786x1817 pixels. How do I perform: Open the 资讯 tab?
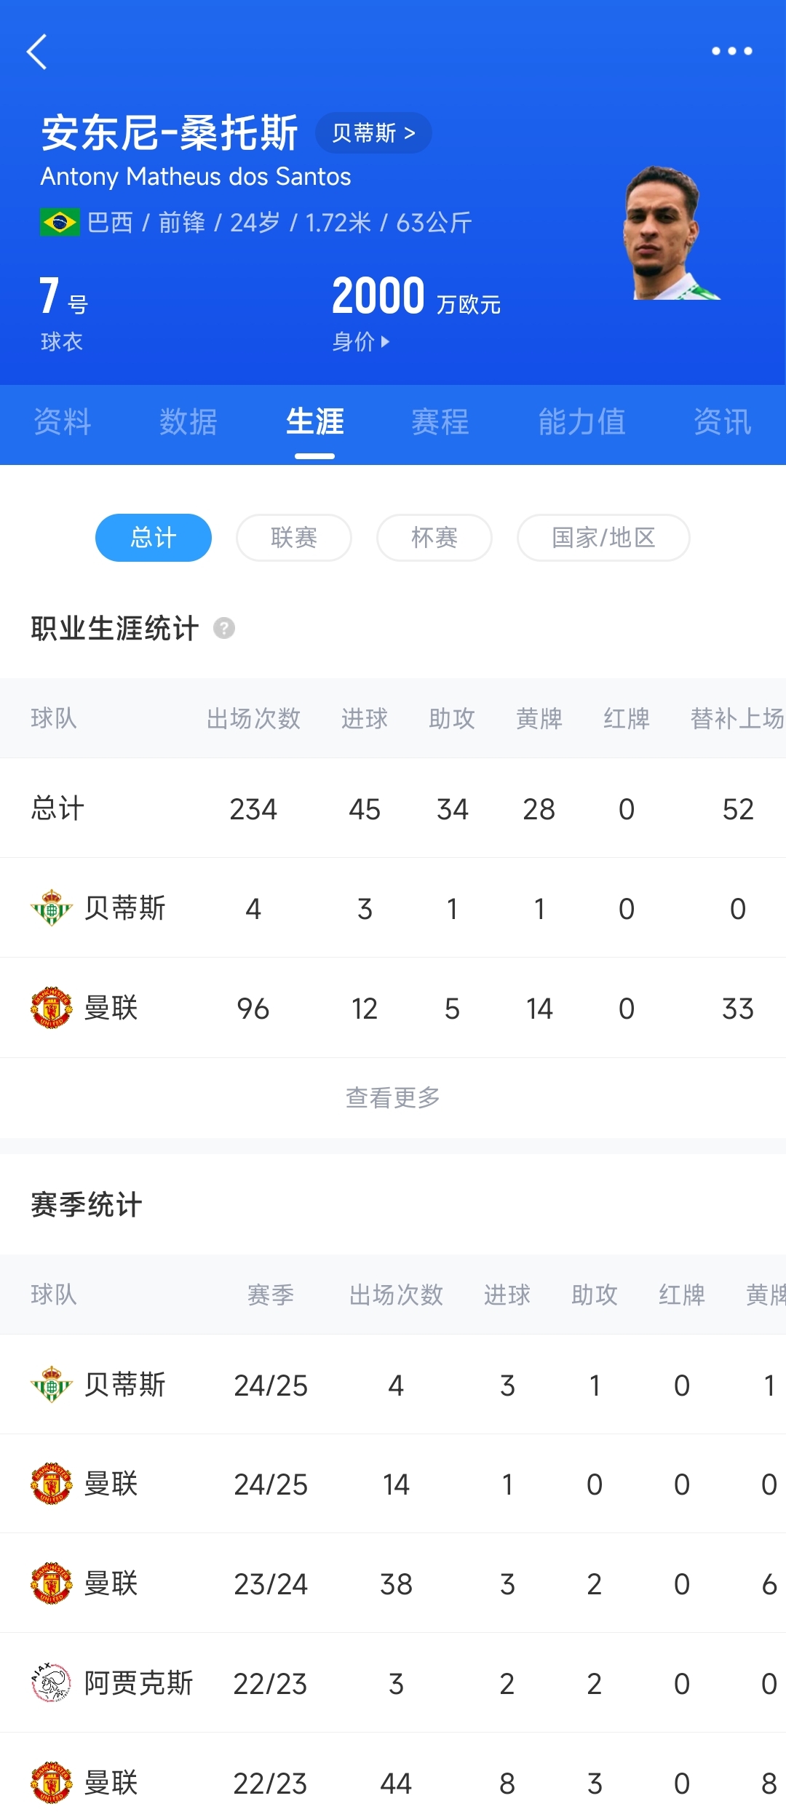pyautogui.click(x=722, y=422)
